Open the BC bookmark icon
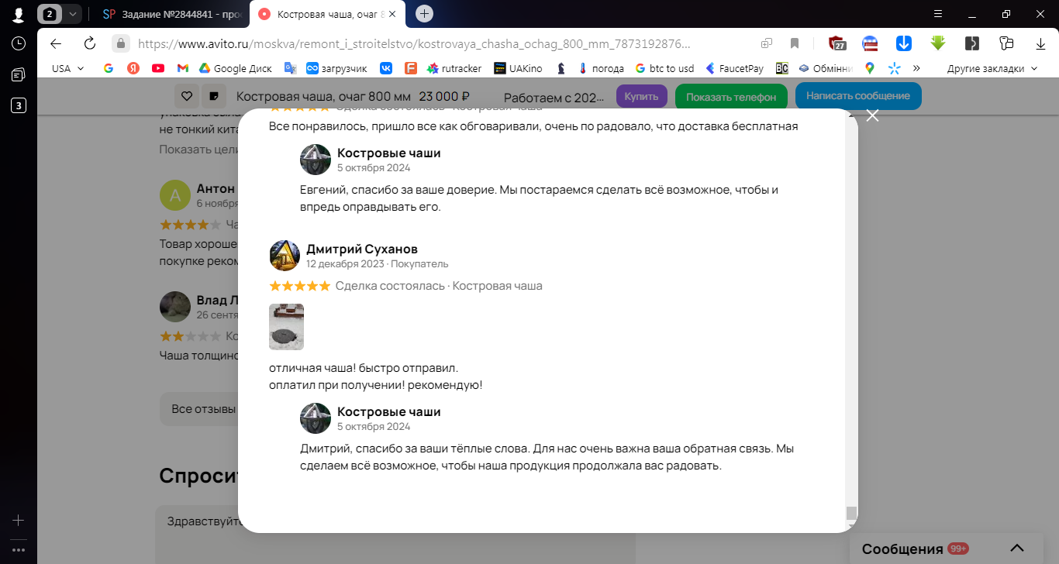 782,68
